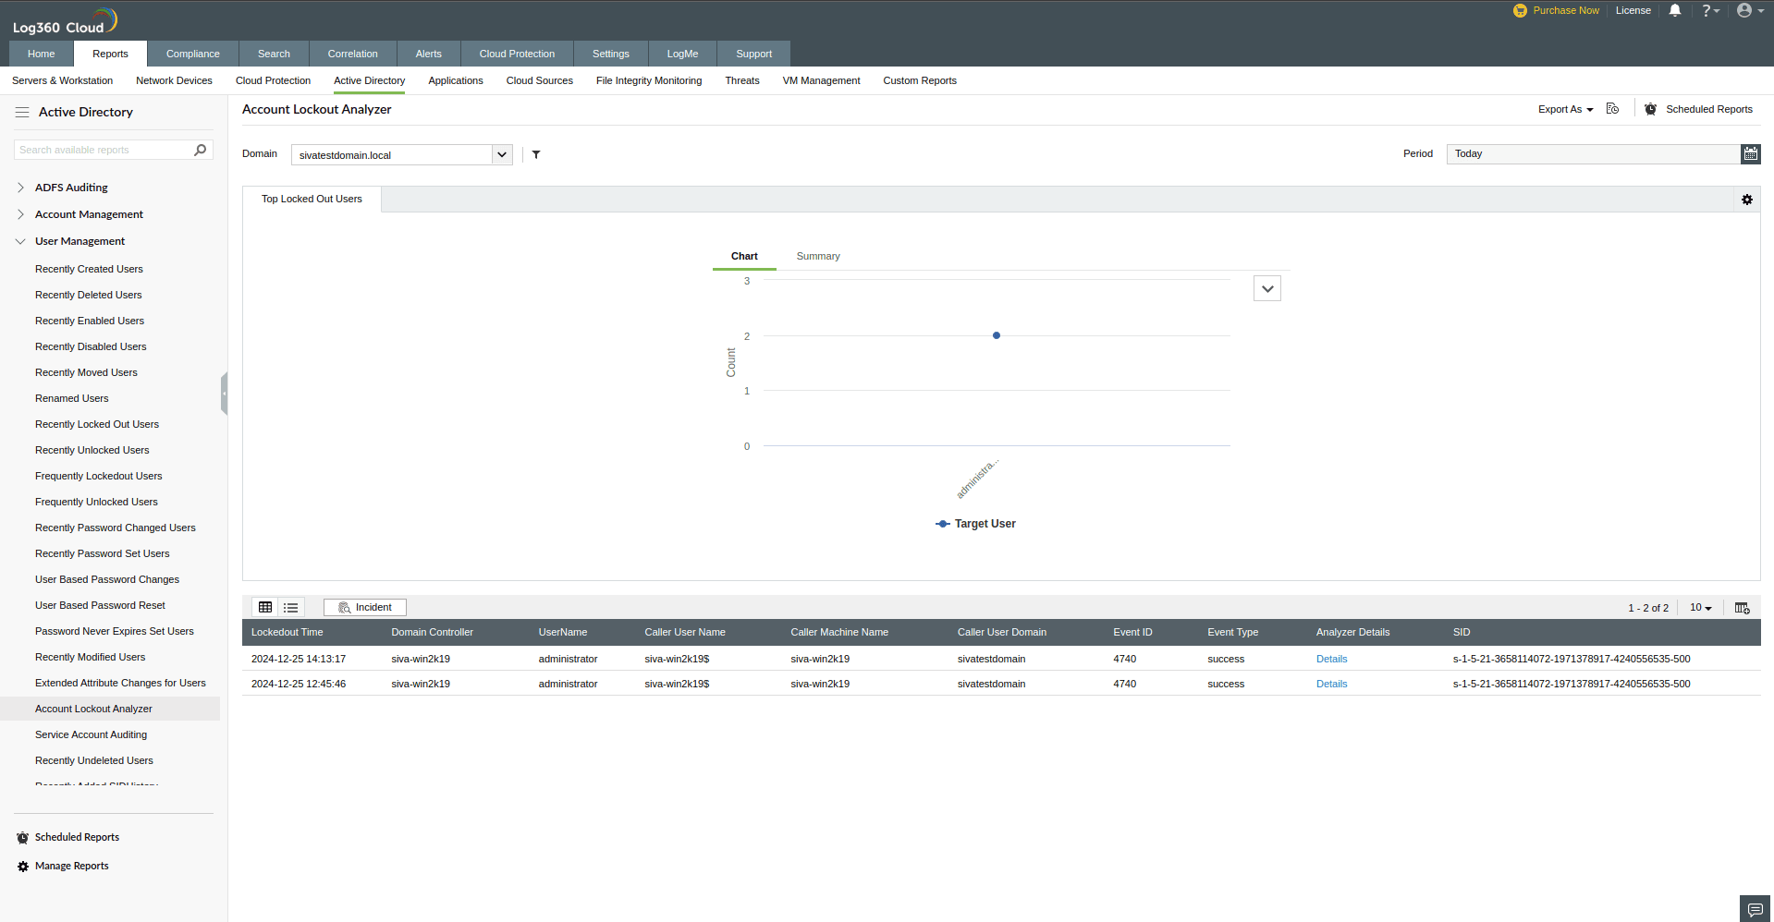
Task: Change rows per page dropdown 10
Action: coord(1701,608)
